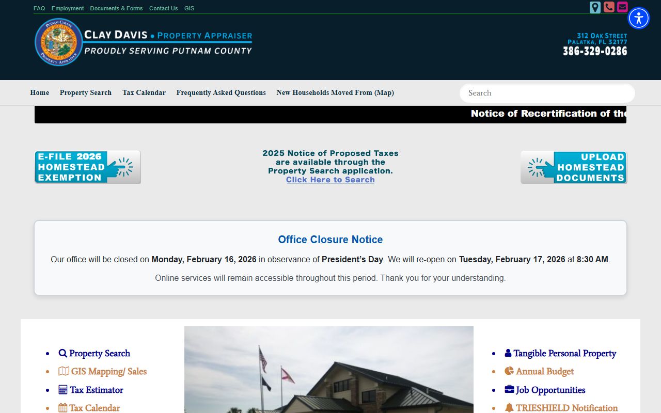Click the scrolling Notice of Recertification ticker
The height and width of the screenshot is (413, 661).
click(330, 114)
